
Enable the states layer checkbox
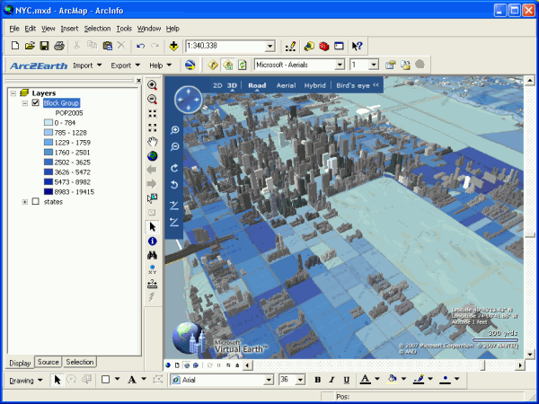[x=35, y=201]
